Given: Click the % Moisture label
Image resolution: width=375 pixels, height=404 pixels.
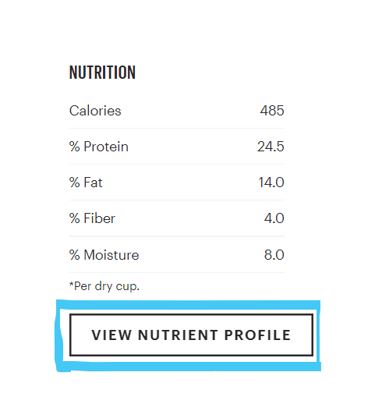Looking at the screenshot, I should [104, 255].
